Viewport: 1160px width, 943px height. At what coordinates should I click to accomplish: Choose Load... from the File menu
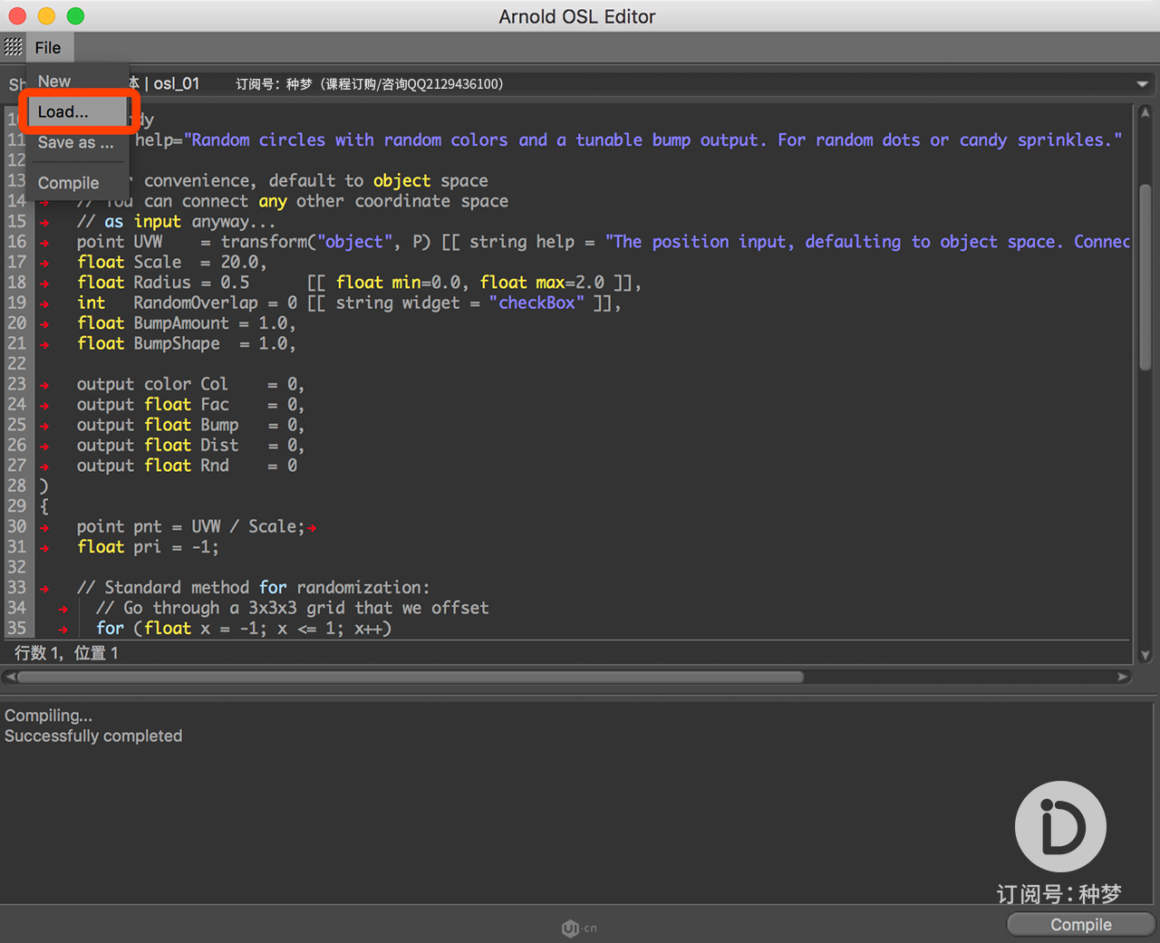pos(77,112)
